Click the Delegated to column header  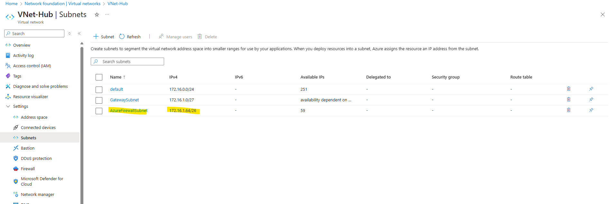[x=378, y=77]
